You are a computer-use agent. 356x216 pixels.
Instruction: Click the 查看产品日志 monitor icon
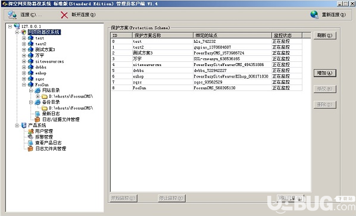tap(30, 143)
